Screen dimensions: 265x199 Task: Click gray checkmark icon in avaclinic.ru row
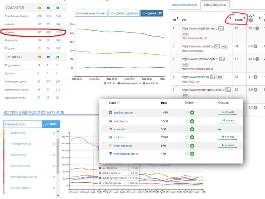pyautogui.click(x=187, y=121)
